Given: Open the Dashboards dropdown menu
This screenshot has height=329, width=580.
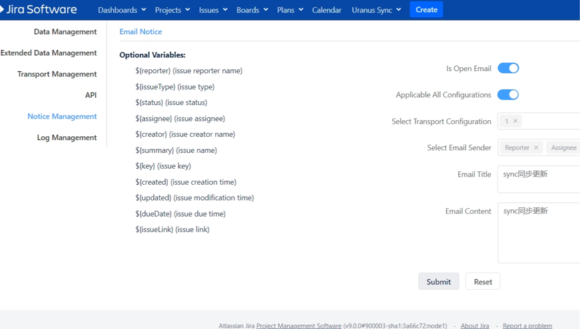Looking at the screenshot, I should (122, 10).
